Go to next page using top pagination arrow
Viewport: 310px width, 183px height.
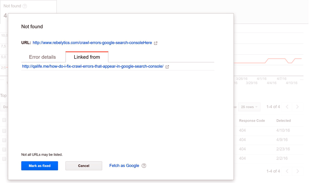298,107
